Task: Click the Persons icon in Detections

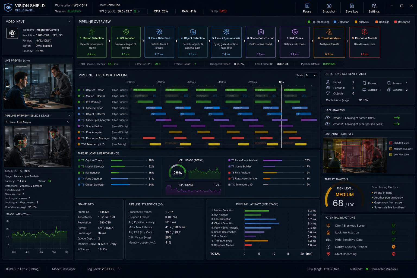Action: click(328, 88)
